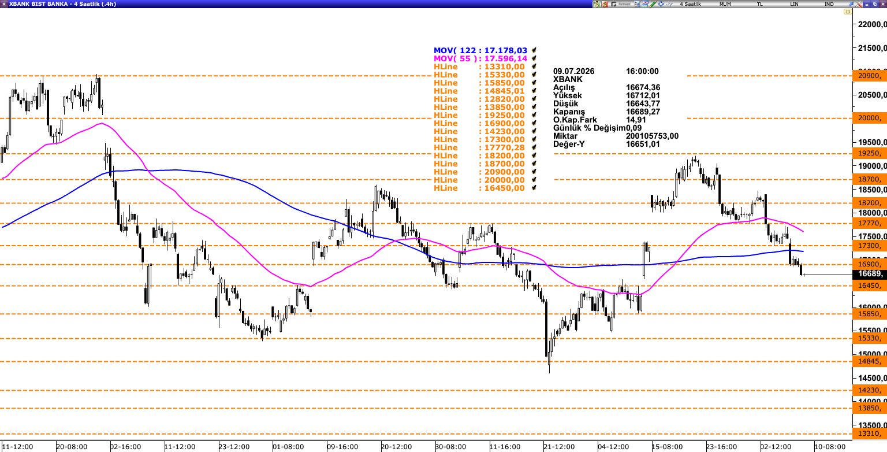Toggle the MOV(55) indicator checkmark
This screenshot has height=452, width=887.
[534, 58]
